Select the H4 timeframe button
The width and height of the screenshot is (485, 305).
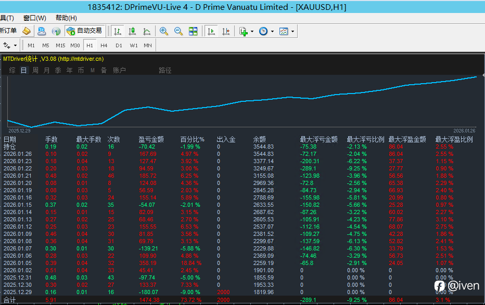pos(104,45)
